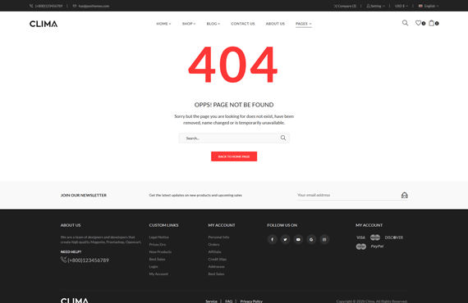Image resolution: width=468 pixels, height=303 pixels.
Task: Visit the YouTube social icon
Action: [298, 239]
